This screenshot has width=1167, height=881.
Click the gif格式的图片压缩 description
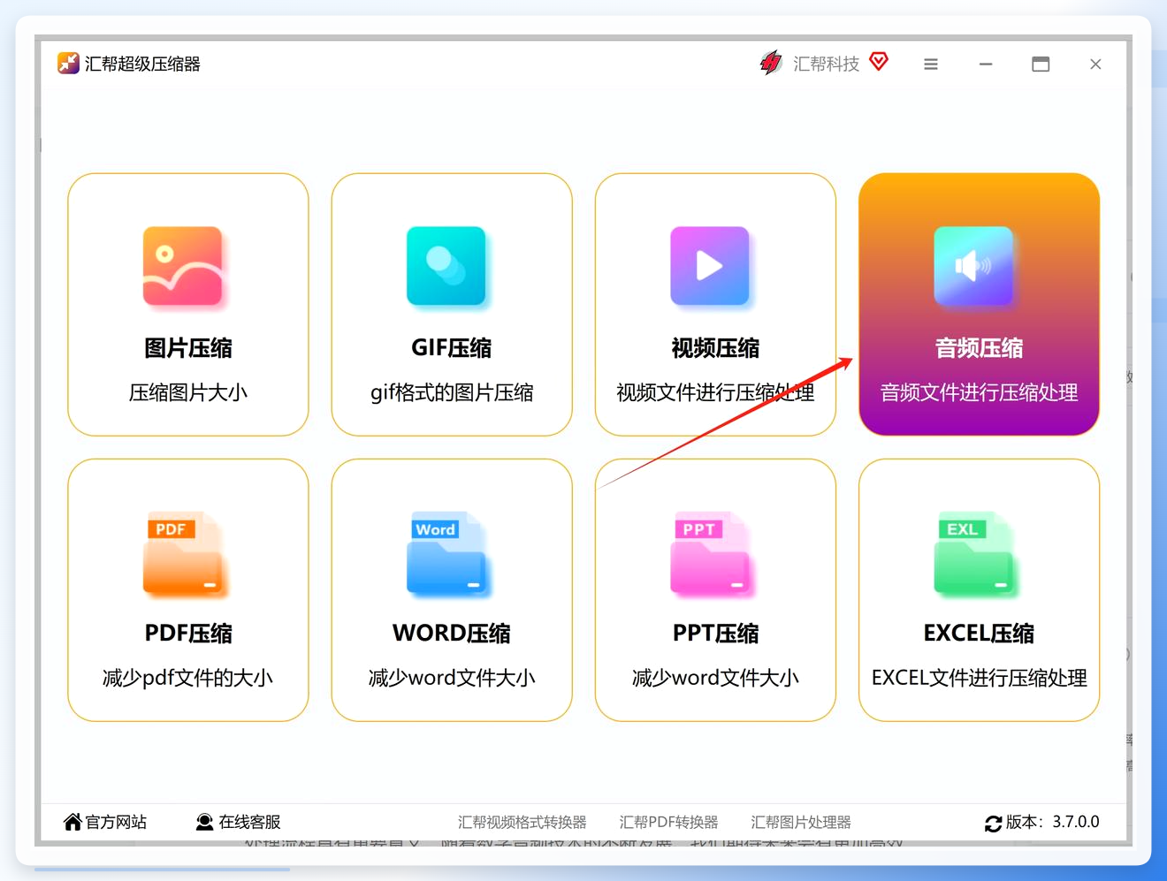tap(452, 392)
